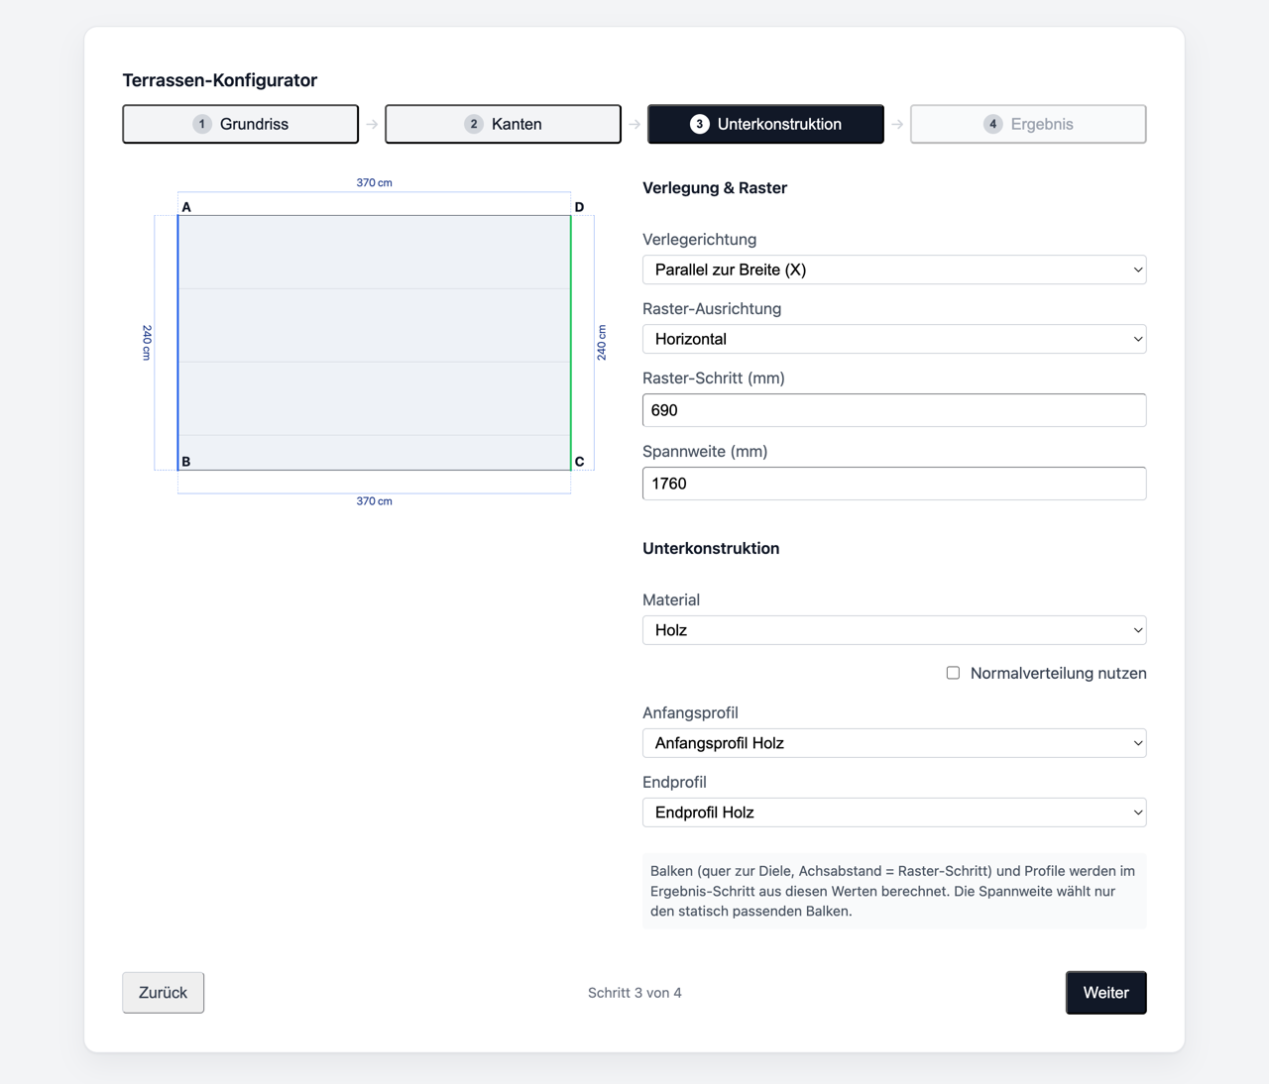This screenshot has height=1084, width=1269.
Task: Click corner label D on the floor plan
Action: click(x=580, y=207)
